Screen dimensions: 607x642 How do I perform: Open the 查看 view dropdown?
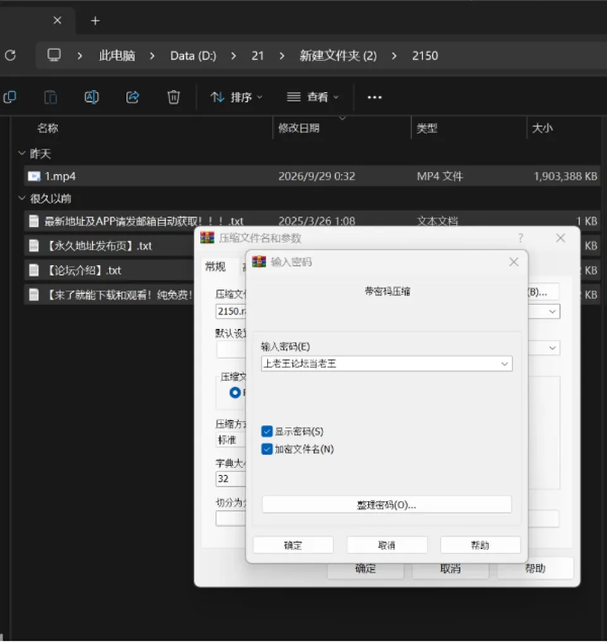click(x=312, y=97)
